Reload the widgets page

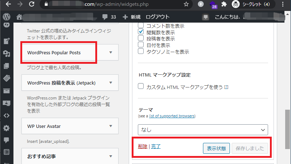(x=32, y=4)
